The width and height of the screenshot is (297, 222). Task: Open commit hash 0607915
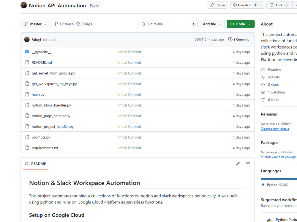click(x=200, y=39)
